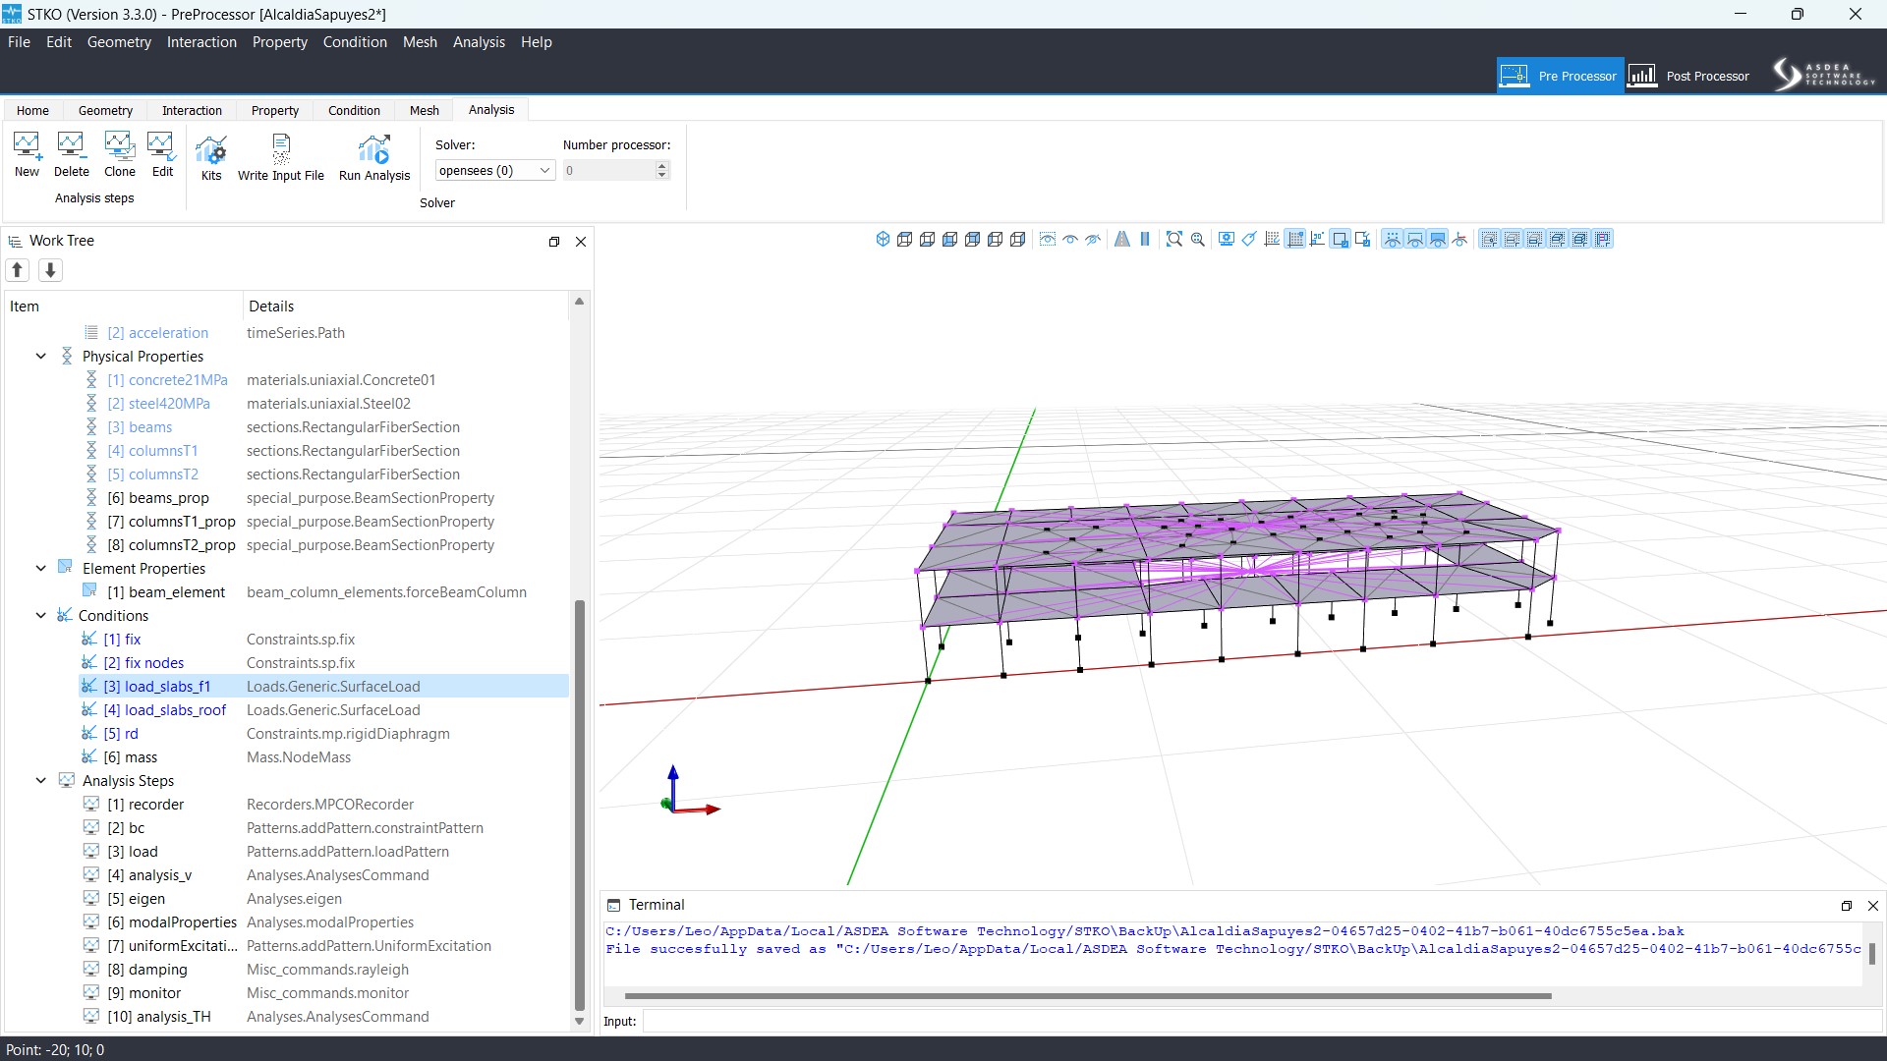Screen dimensions: 1887x1061
Task: Toggle the first selection filter button
Action: [x=1490, y=239]
